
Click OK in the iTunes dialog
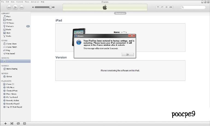(x=128, y=55)
